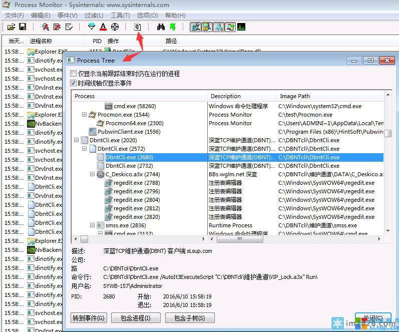This screenshot has height=332, width=399.
Task: Click the green Jump To arrow icon
Action: point(172,27)
